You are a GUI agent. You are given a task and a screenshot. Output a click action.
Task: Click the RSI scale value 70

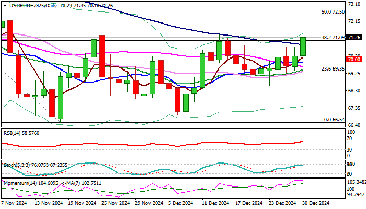[x=349, y=138]
